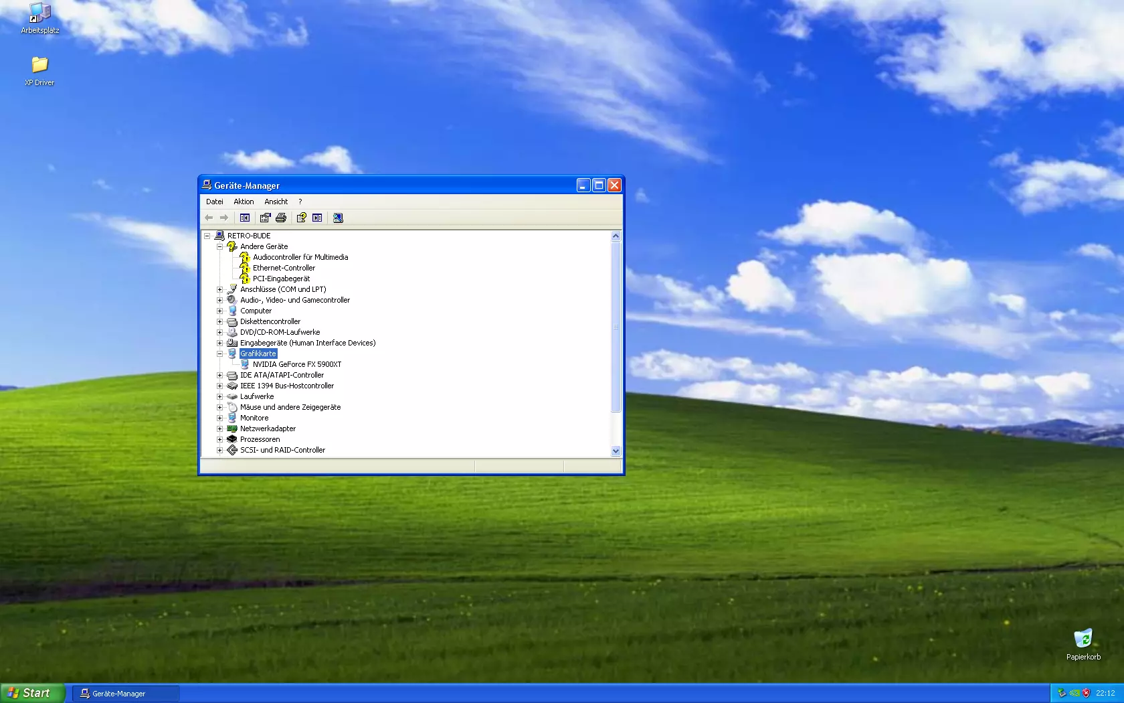1124x703 pixels.
Task: Toggle the console tree show/hide toolbar icon
Action: tap(245, 218)
